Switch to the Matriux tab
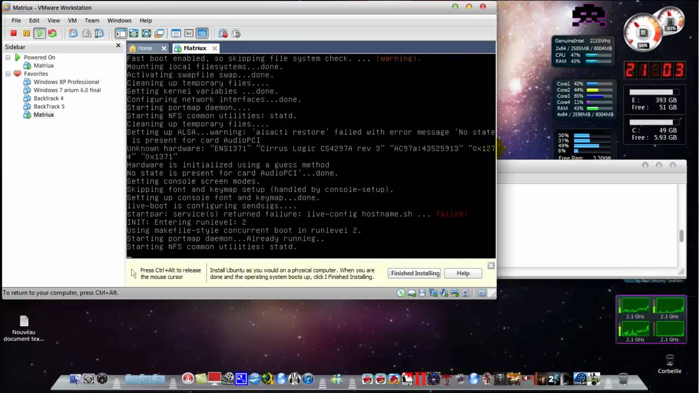 click(195, 48)
